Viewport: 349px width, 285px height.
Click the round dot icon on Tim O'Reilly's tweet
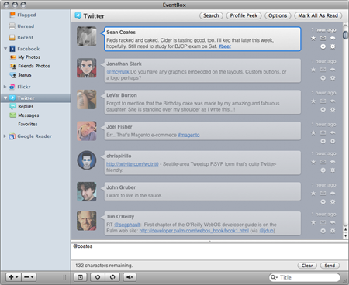(x=323, y=231)
